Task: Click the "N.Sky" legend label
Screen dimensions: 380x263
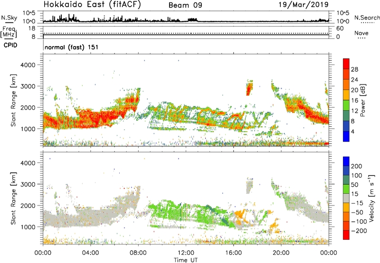Action: (x=9, y=18)
